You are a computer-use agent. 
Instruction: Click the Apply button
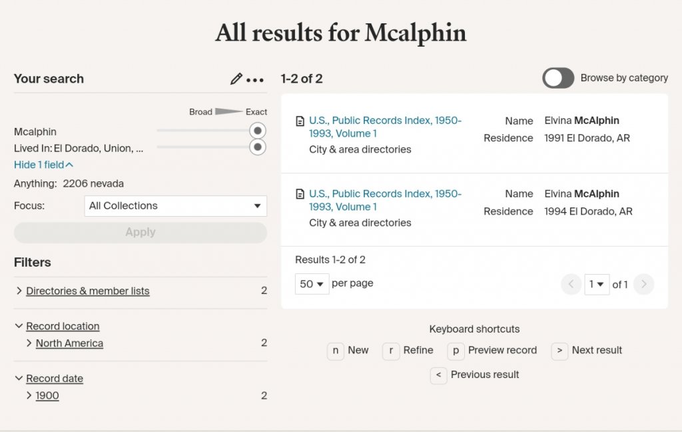[140, 233]
